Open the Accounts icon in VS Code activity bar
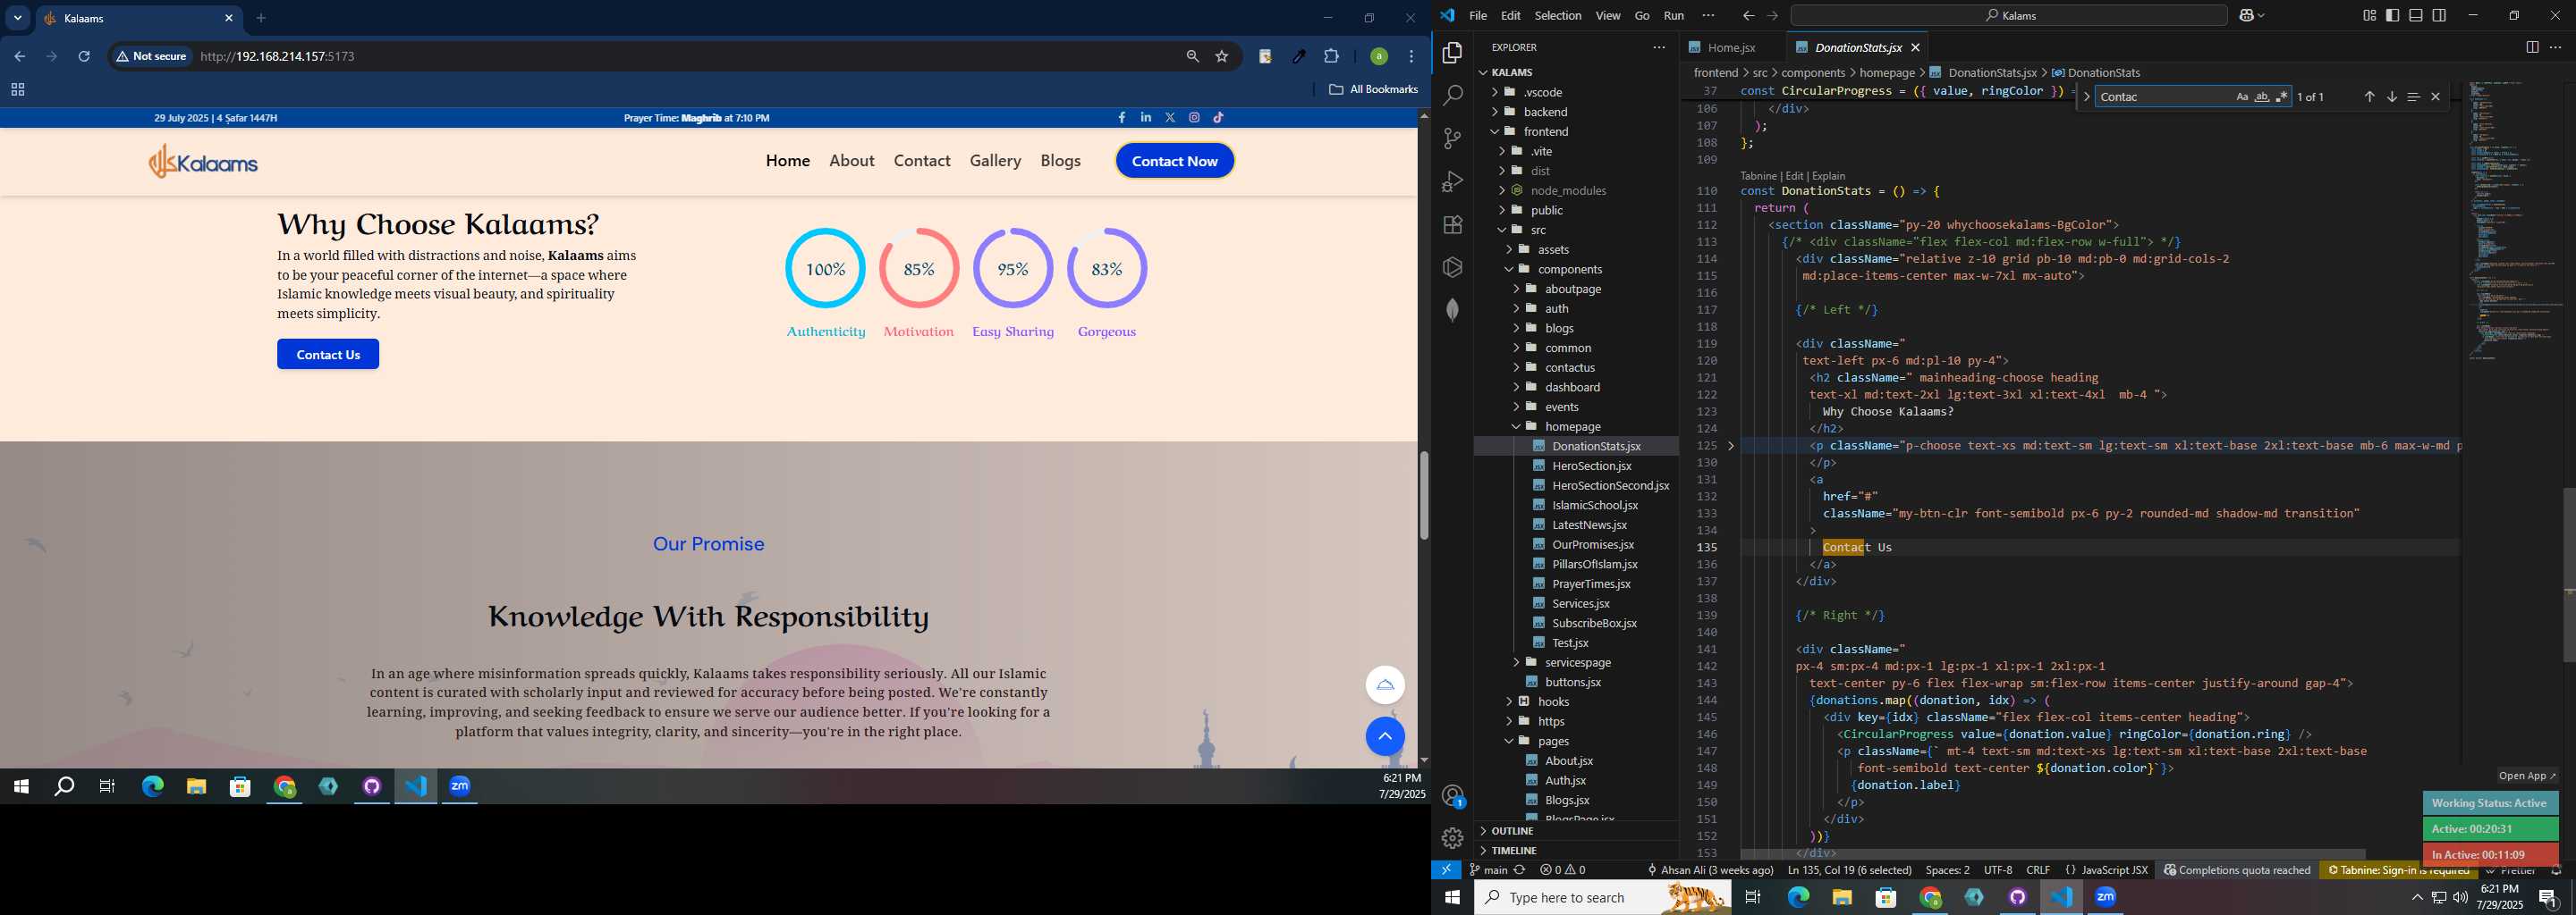Screen dimensions: 2576x915 tap(1452, 795)
